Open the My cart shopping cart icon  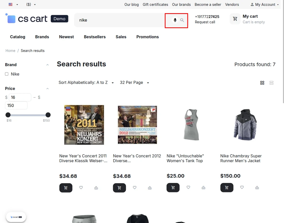pyautogui.click(x=235, y=19)
